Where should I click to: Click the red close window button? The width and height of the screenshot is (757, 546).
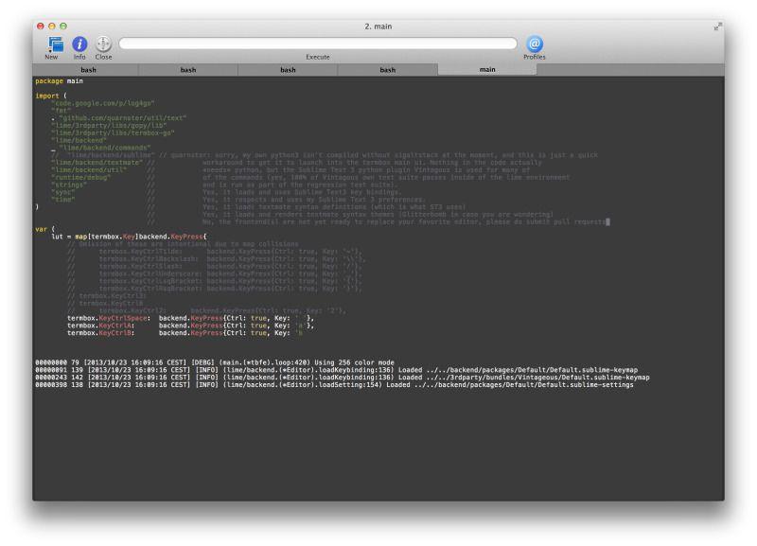41,26
